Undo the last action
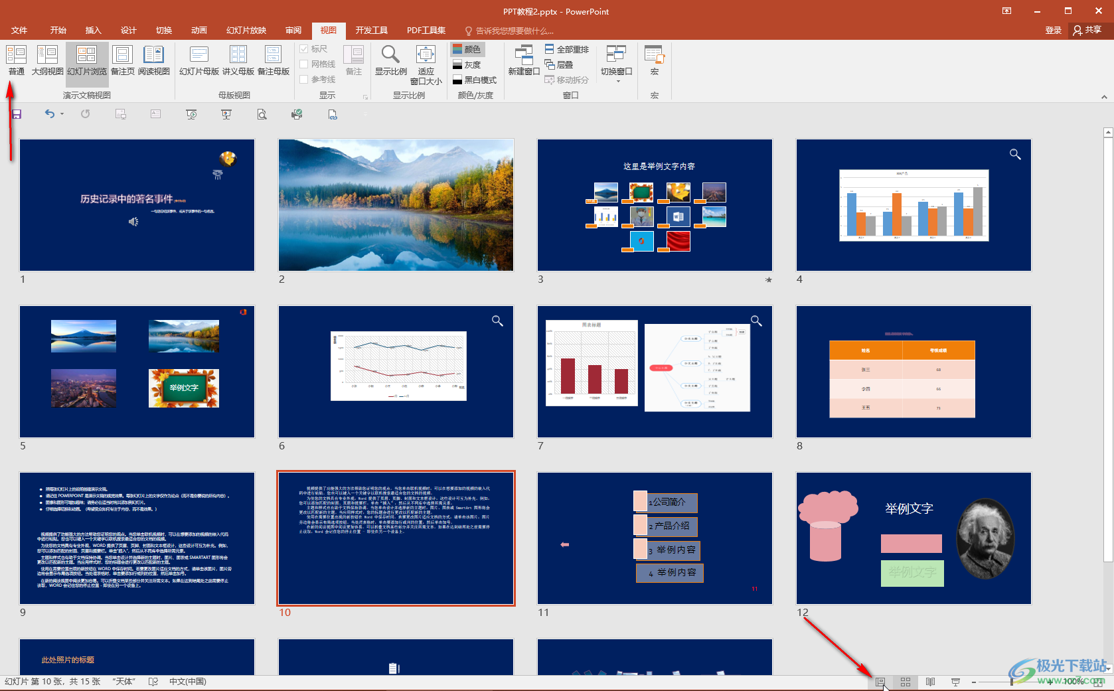 (49, 114)
